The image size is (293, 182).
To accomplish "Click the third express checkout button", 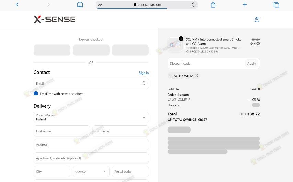I will tap(131, 50).
